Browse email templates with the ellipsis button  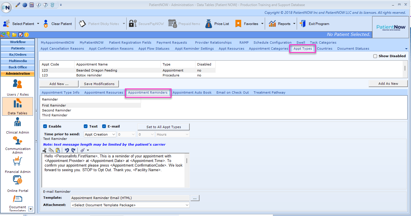(195, 198)
